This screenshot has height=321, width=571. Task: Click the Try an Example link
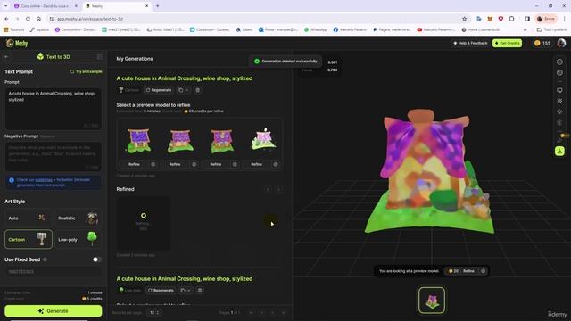tap(87, 71)
